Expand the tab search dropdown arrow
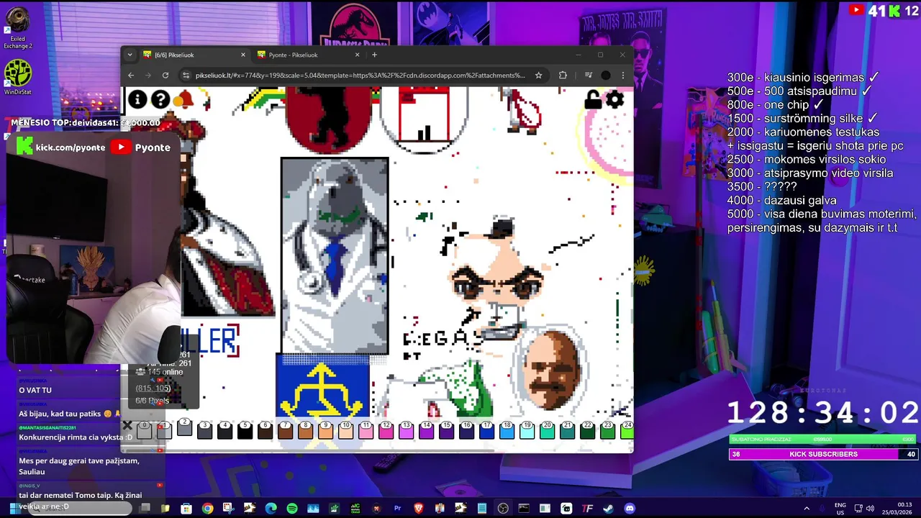 pyautogui.click(x=130, y=55)
